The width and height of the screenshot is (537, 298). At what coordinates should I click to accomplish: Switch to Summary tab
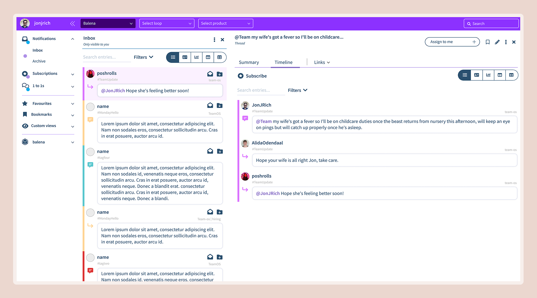249,62
